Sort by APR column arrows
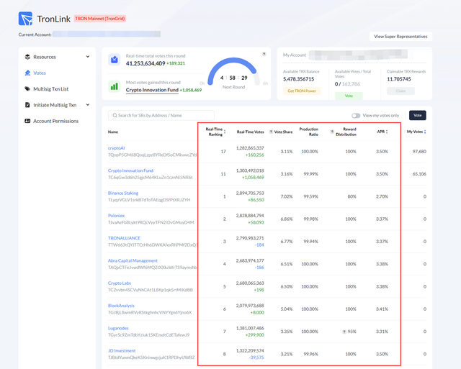This screenshot has width=461, height=369. coord(387,132)
